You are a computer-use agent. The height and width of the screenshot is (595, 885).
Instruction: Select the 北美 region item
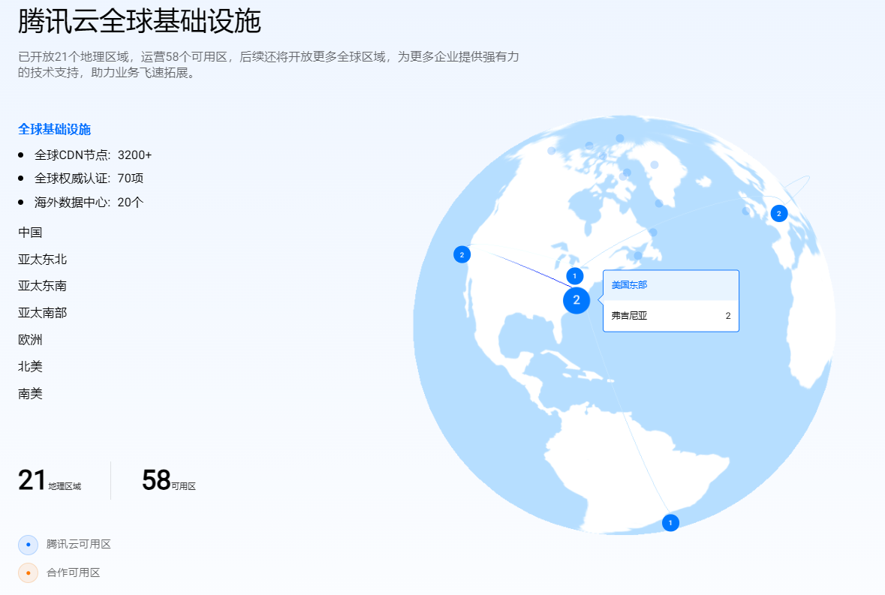point(30,367)
